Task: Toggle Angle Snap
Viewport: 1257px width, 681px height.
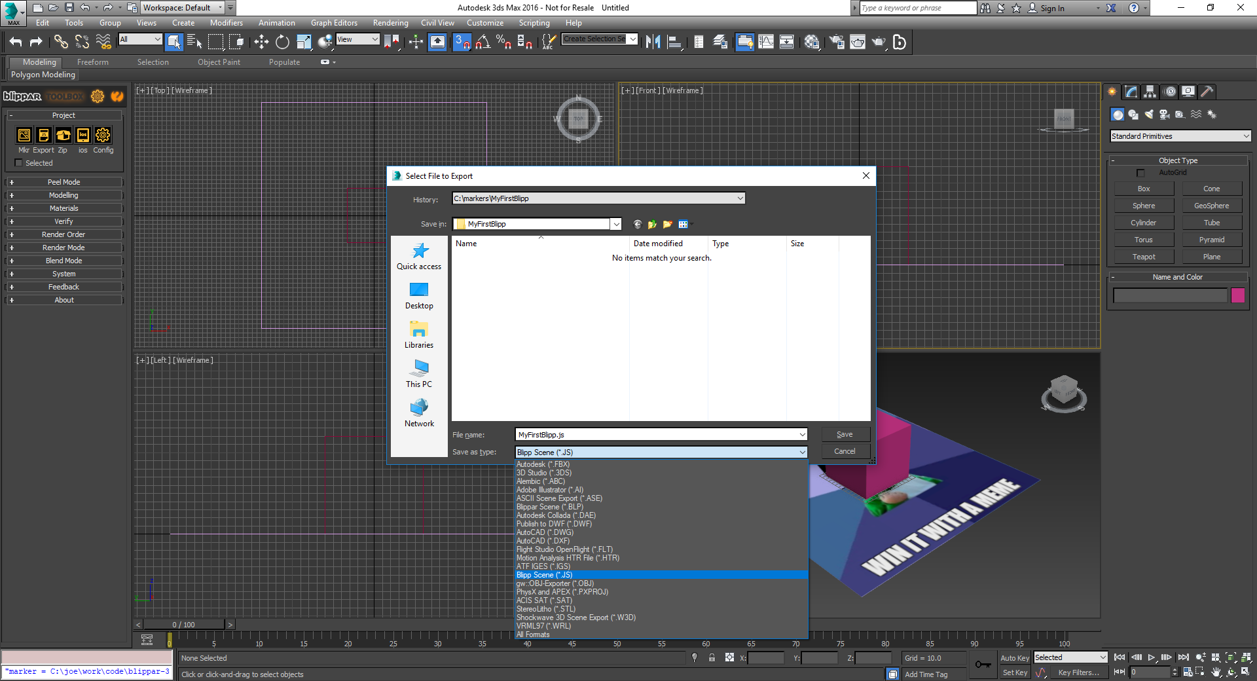Action: (x=483, y=42)
